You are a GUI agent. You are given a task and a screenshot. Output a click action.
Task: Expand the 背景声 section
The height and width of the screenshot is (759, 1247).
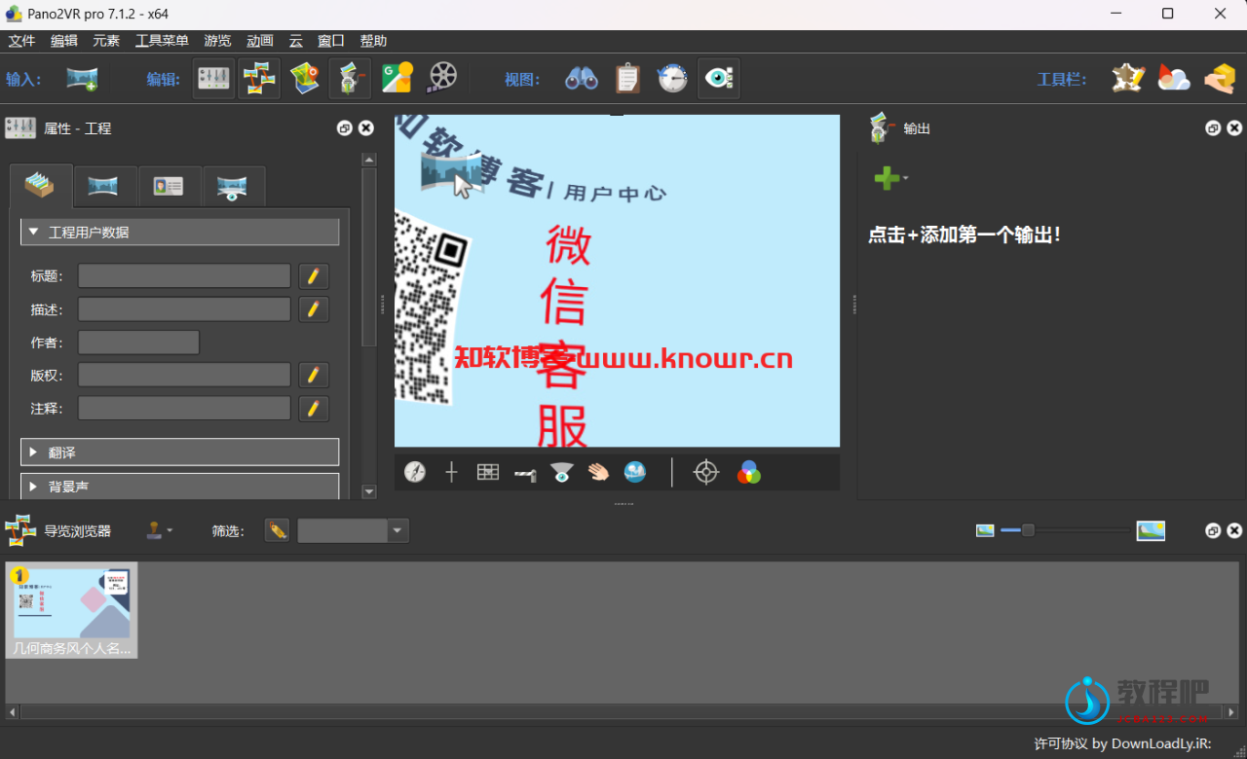tap(180, 486)
